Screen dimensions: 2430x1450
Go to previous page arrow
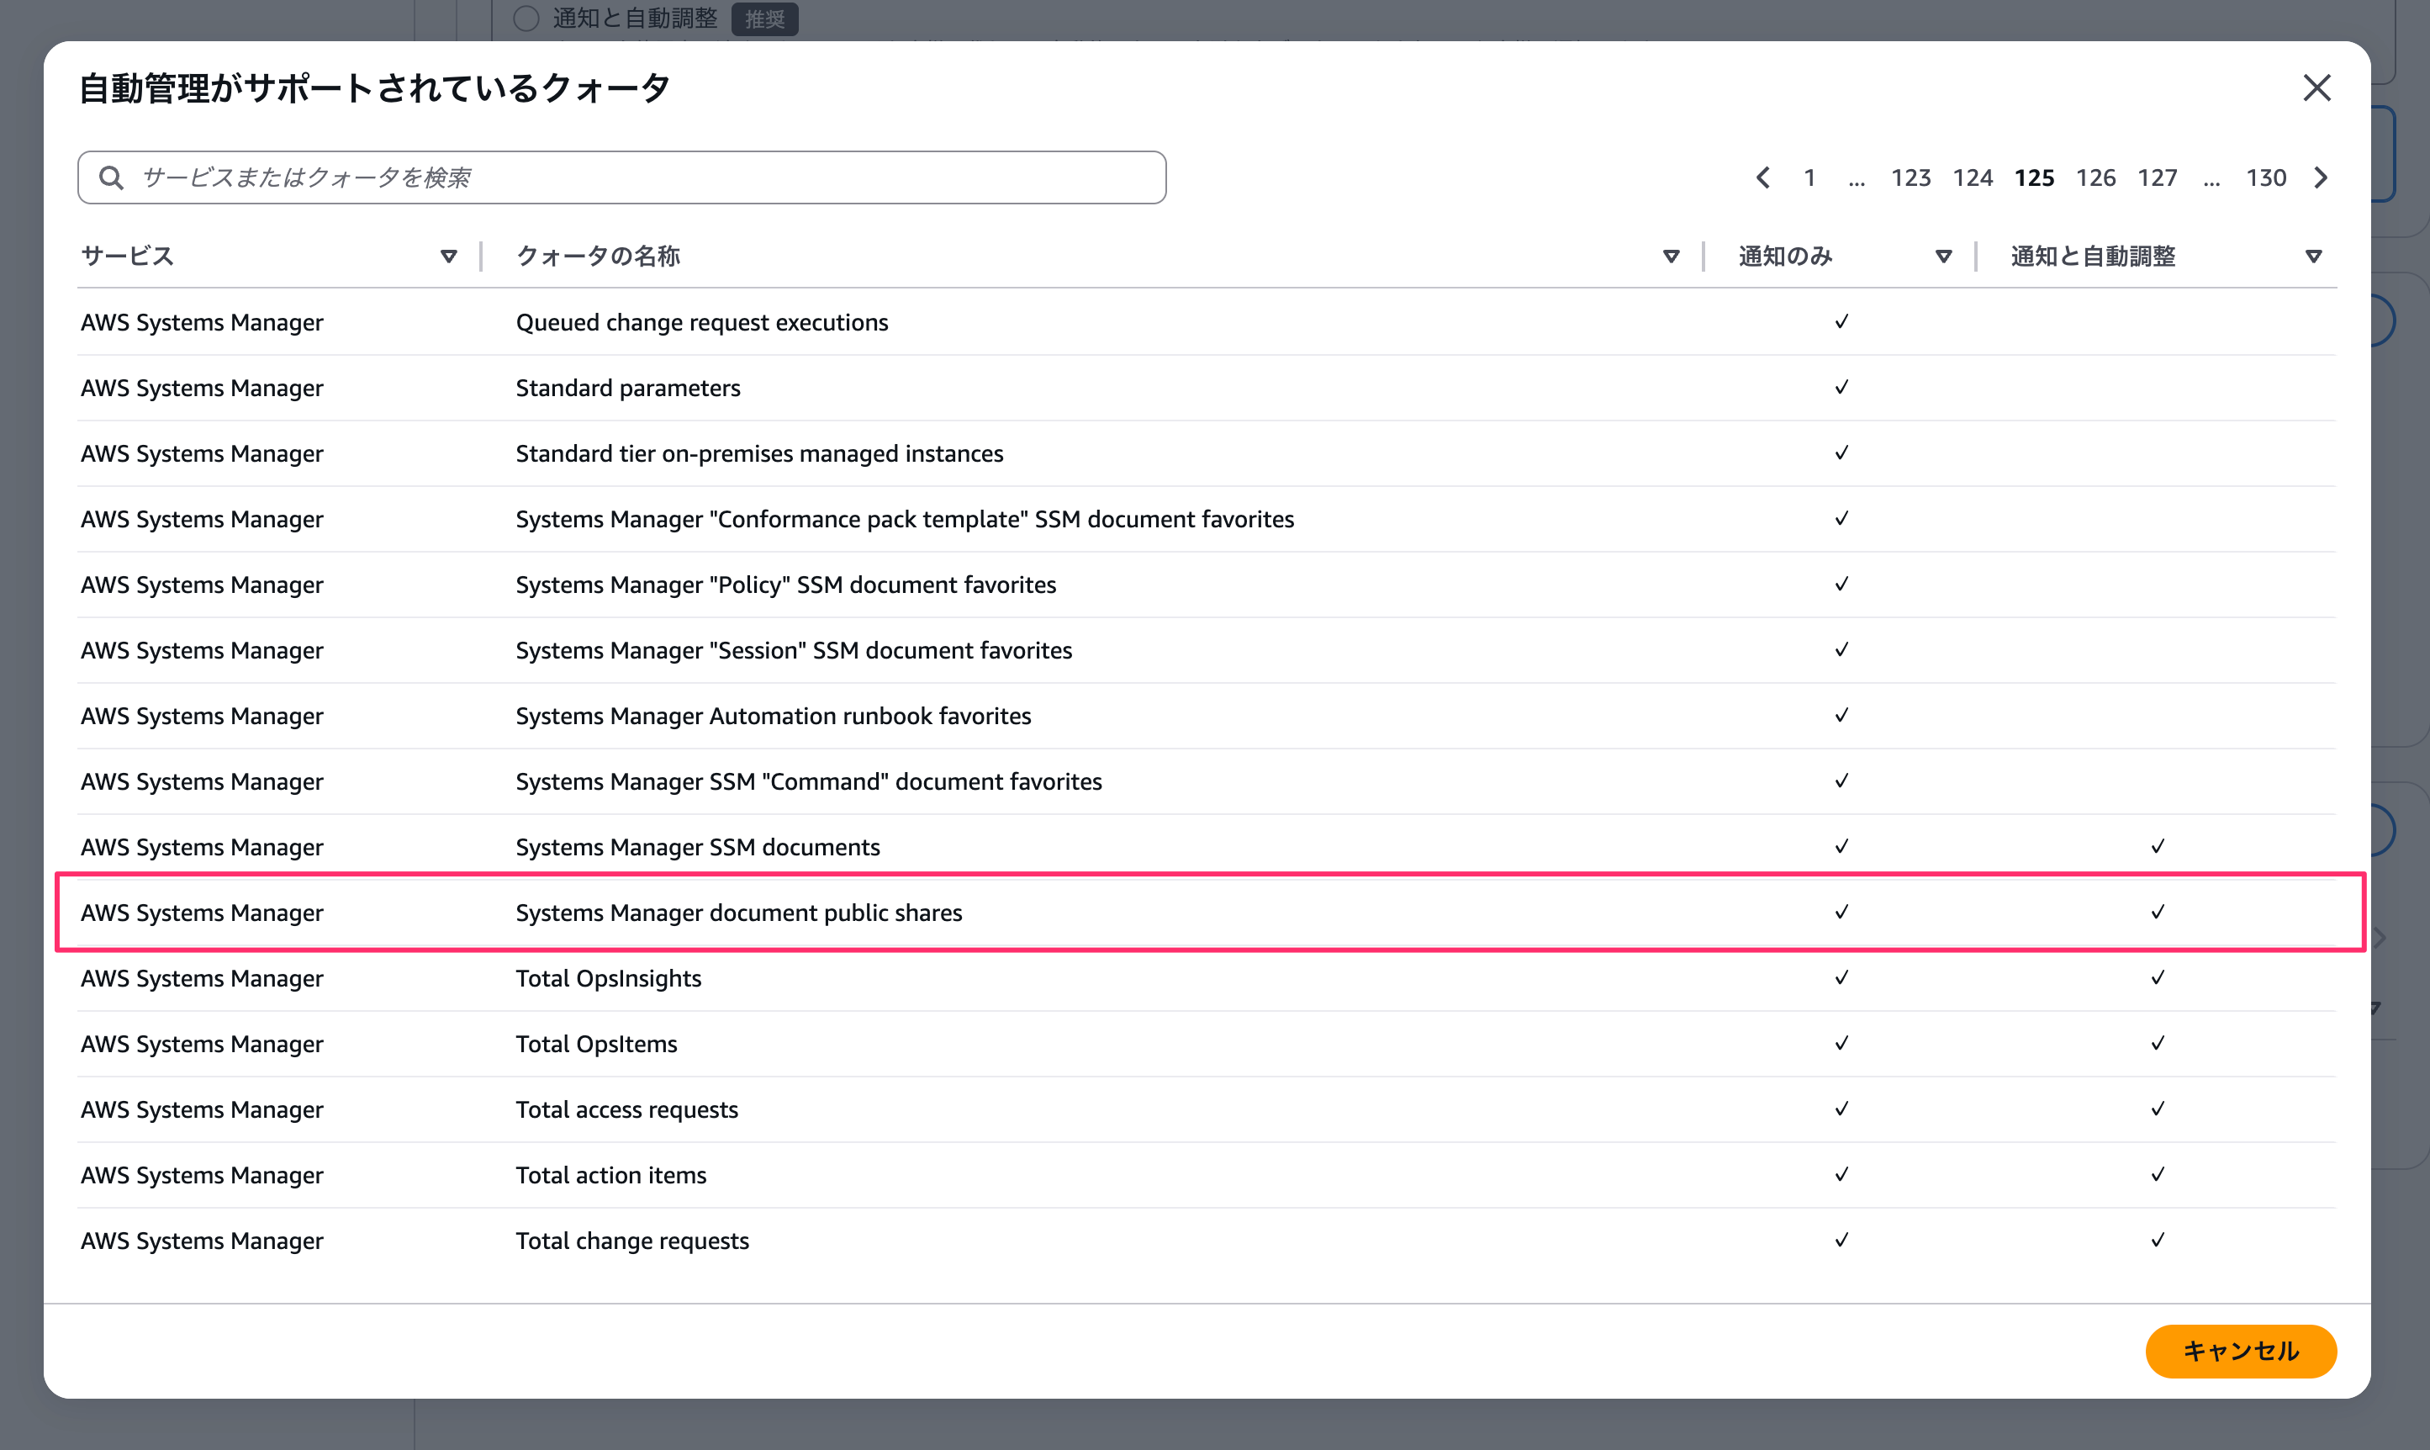1763,177
